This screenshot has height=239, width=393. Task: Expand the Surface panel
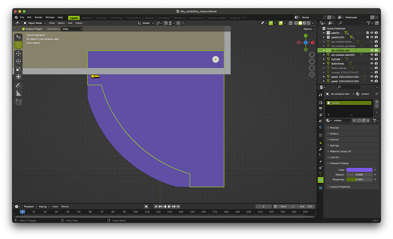click(x=352, y=134)
